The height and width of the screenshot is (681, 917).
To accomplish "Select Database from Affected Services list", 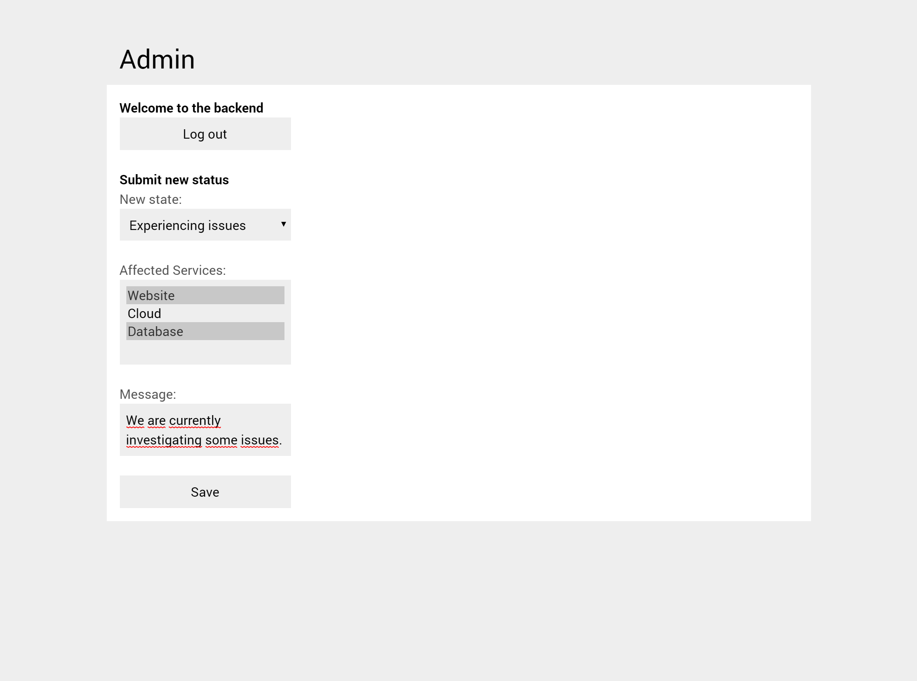I will click(x=205, y=330).
